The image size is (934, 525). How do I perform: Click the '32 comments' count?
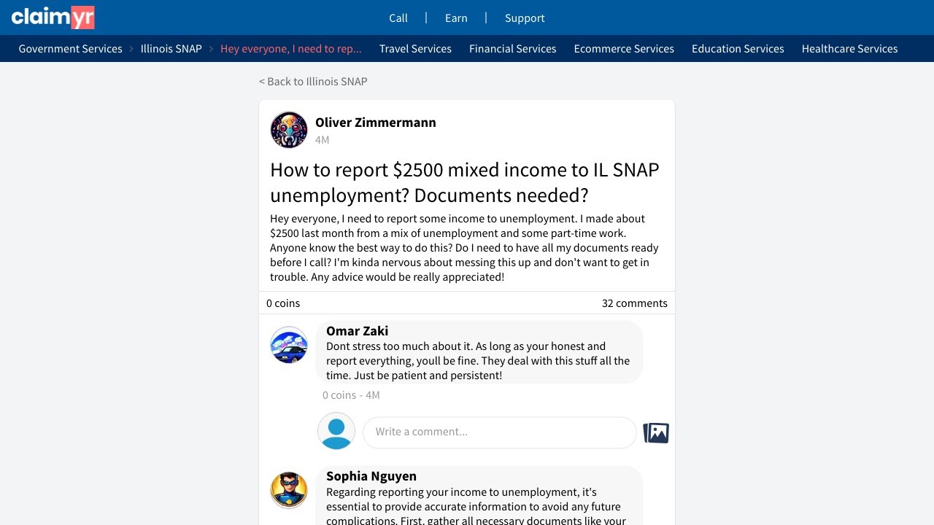[635, 303]
